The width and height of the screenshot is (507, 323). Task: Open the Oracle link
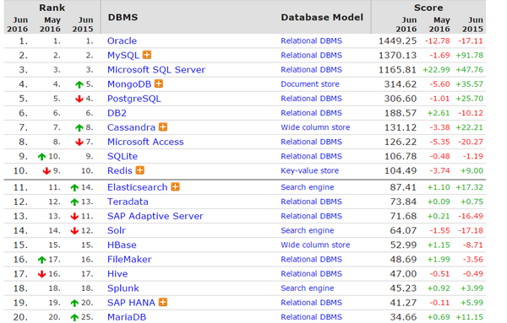122,41
